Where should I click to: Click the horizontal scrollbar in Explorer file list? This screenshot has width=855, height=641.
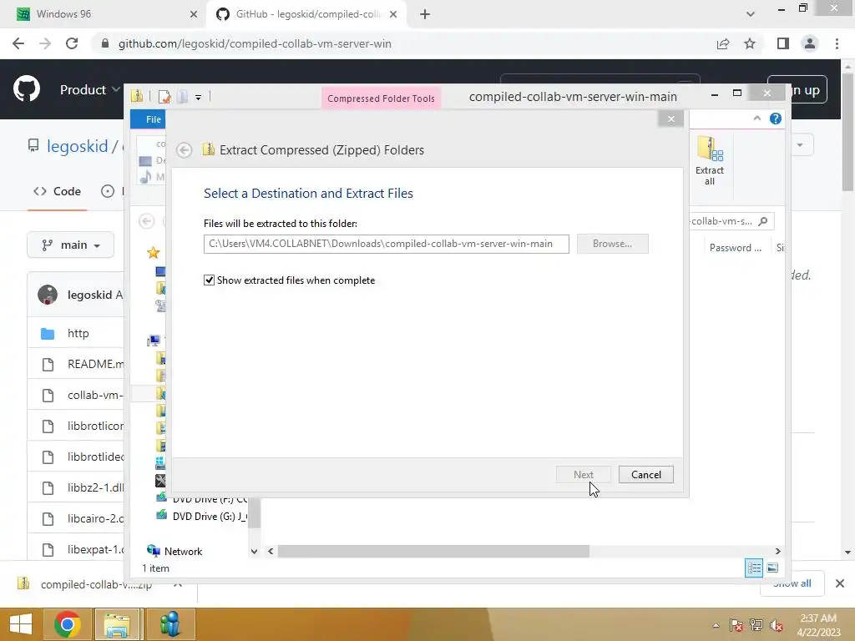click(433, 551)
